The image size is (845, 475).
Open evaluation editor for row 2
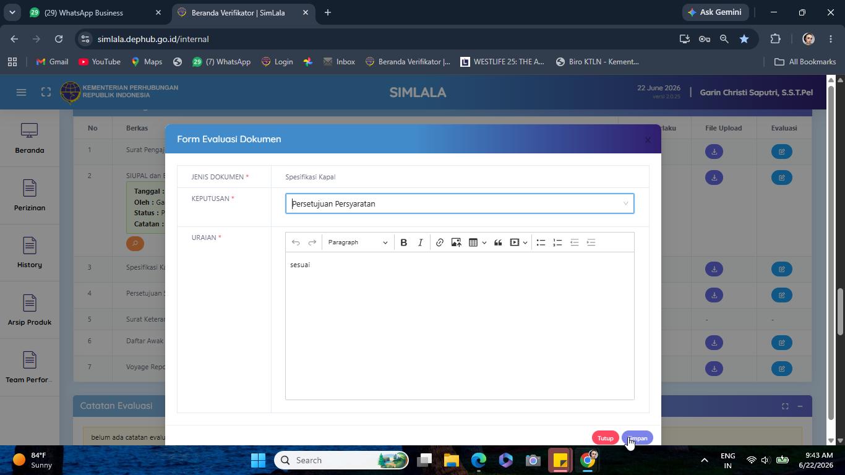coord(782,178)
